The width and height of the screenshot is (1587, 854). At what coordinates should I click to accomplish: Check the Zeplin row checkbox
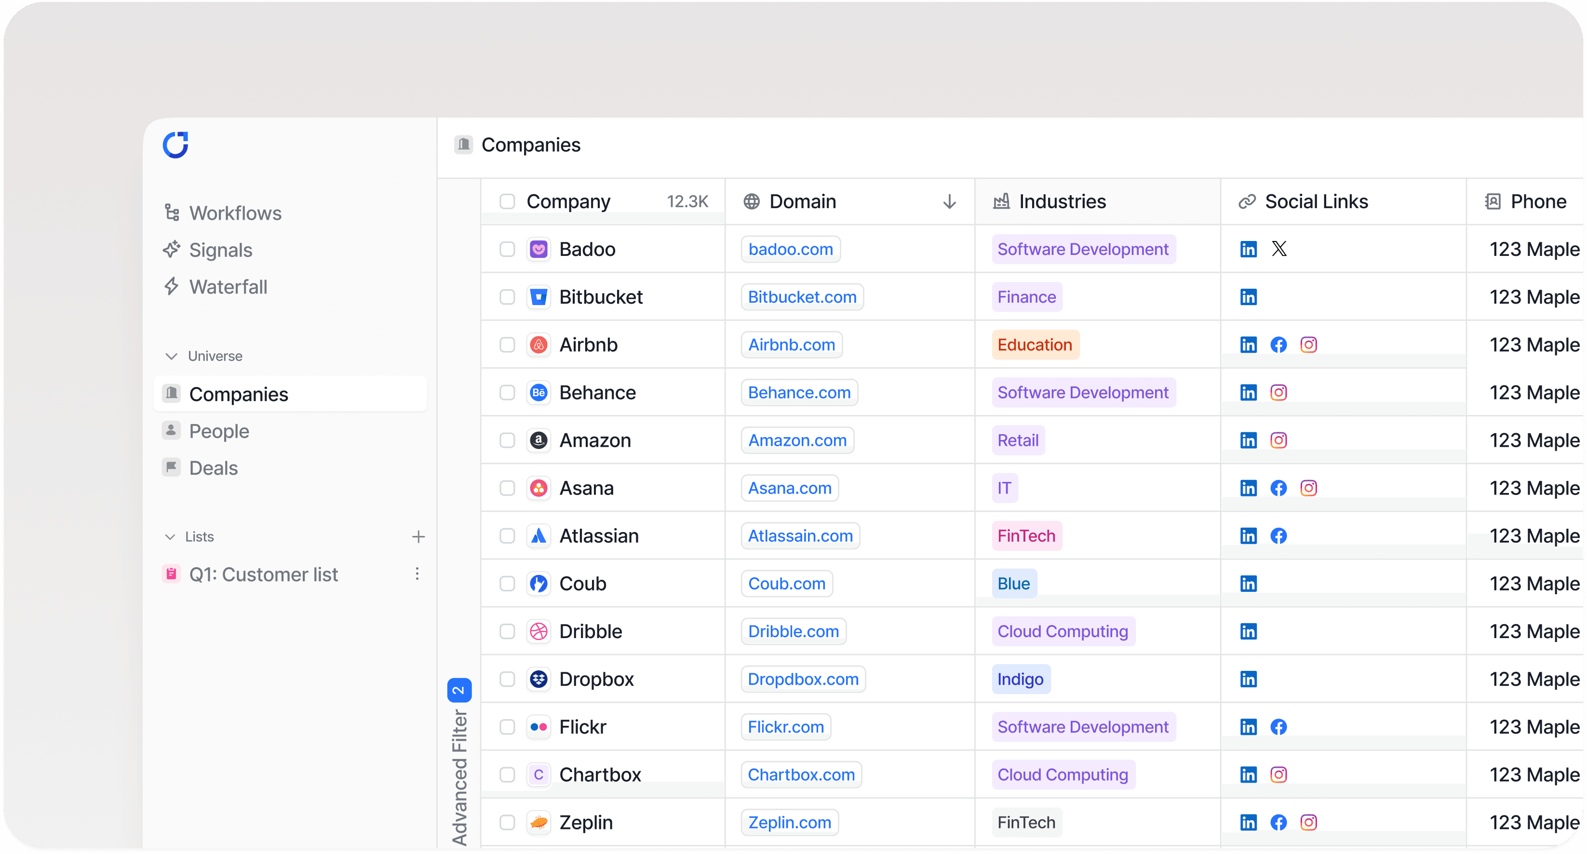507,822
